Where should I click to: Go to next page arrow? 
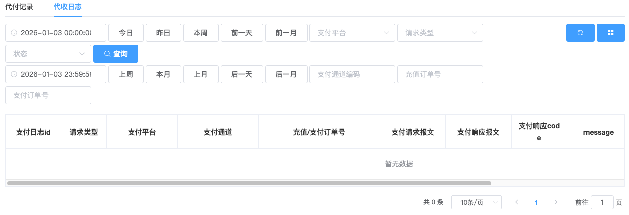[556, 202]
